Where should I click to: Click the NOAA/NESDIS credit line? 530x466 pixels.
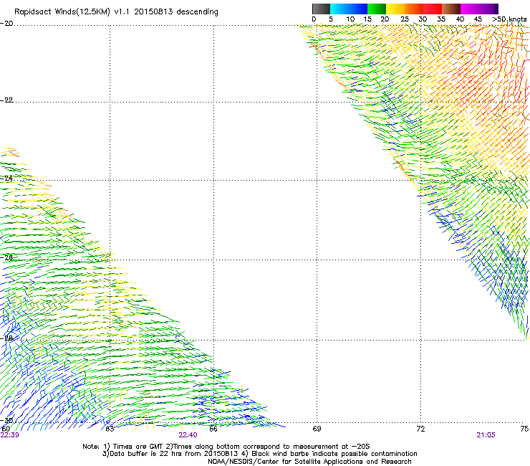309,462
